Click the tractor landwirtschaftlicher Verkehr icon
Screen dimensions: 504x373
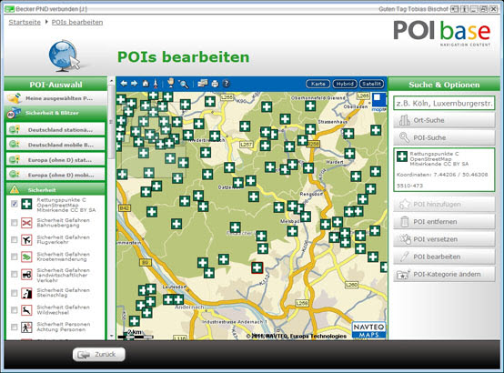26,274
